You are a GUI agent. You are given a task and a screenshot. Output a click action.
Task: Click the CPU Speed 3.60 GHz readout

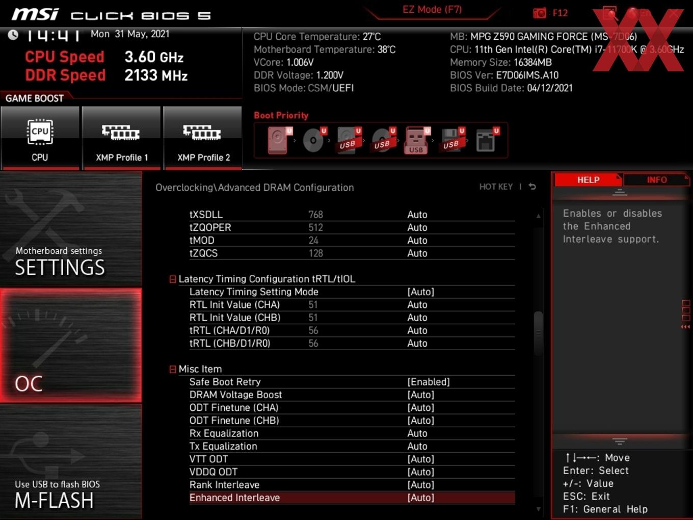click(104, 57)
